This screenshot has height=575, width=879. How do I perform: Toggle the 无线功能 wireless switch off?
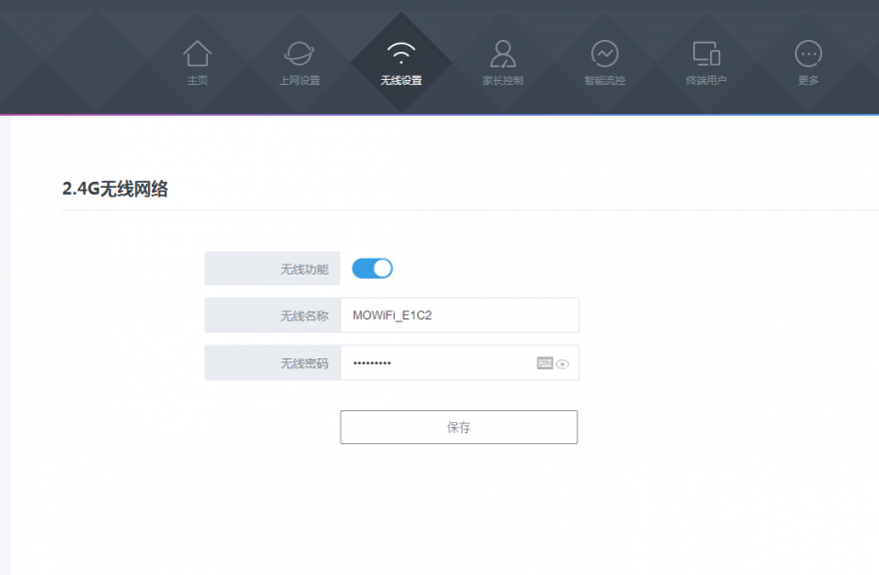[x=373, y=269]
